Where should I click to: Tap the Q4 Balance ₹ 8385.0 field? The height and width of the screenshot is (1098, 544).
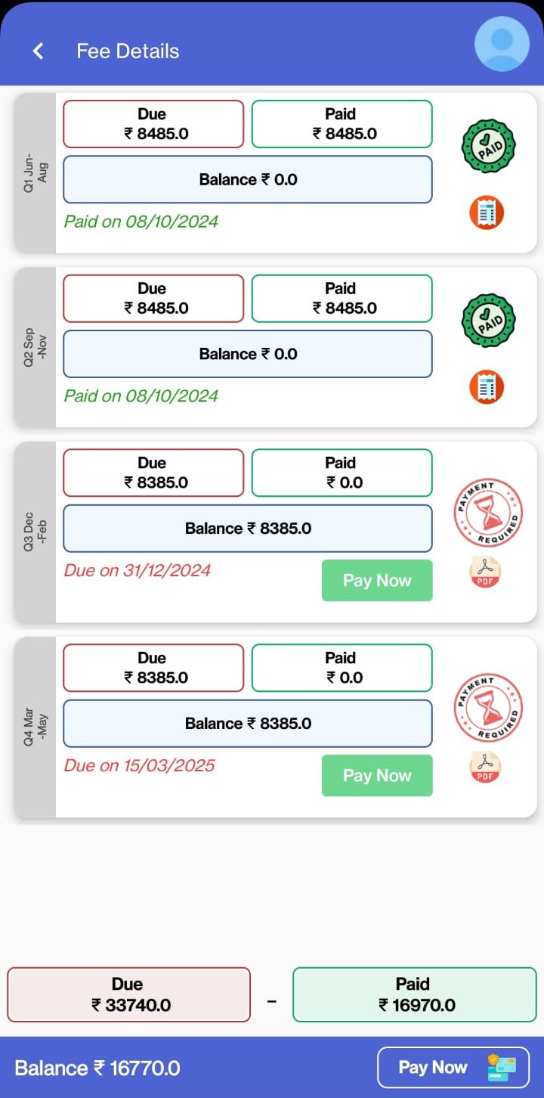click(x=248, y=724)
